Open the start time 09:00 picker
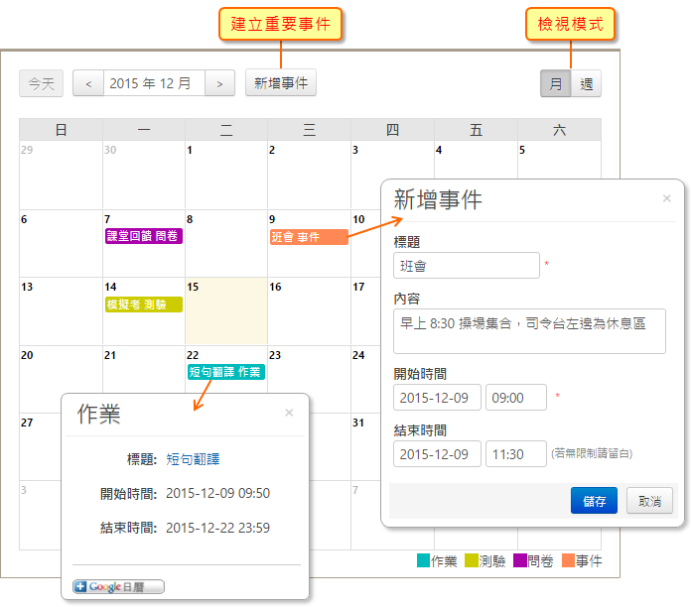The width and height of the screenshot is (691, 607). pyautogui.click(x=515, y=398)
